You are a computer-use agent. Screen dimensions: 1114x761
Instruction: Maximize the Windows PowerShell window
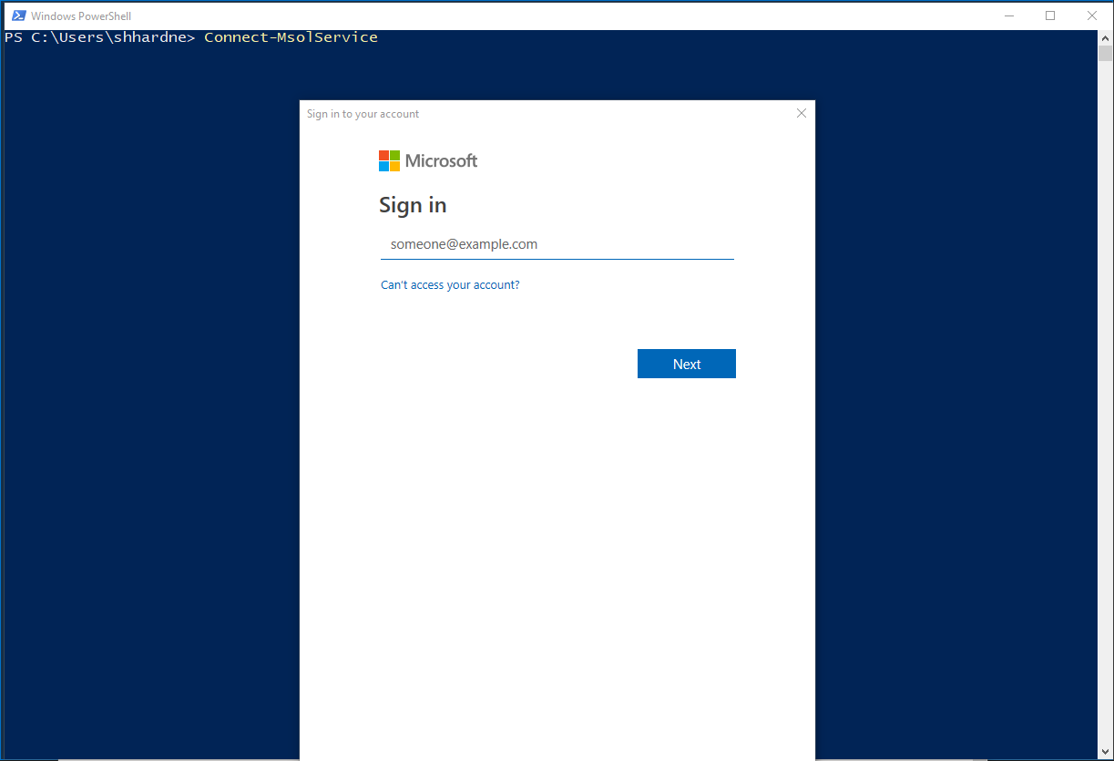pos(1050,15)
